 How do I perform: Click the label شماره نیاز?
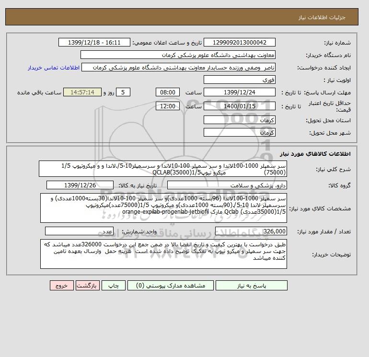[337, 43]
